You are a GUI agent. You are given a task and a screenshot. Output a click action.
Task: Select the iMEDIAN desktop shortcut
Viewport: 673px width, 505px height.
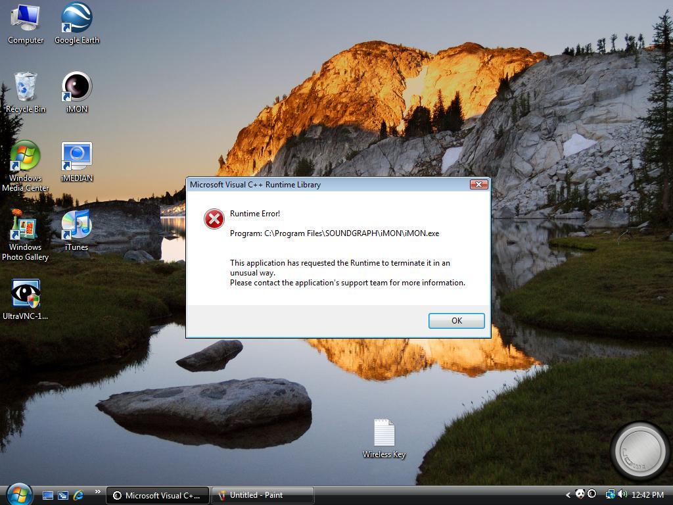pyautogui.click(x=77, y=162)
